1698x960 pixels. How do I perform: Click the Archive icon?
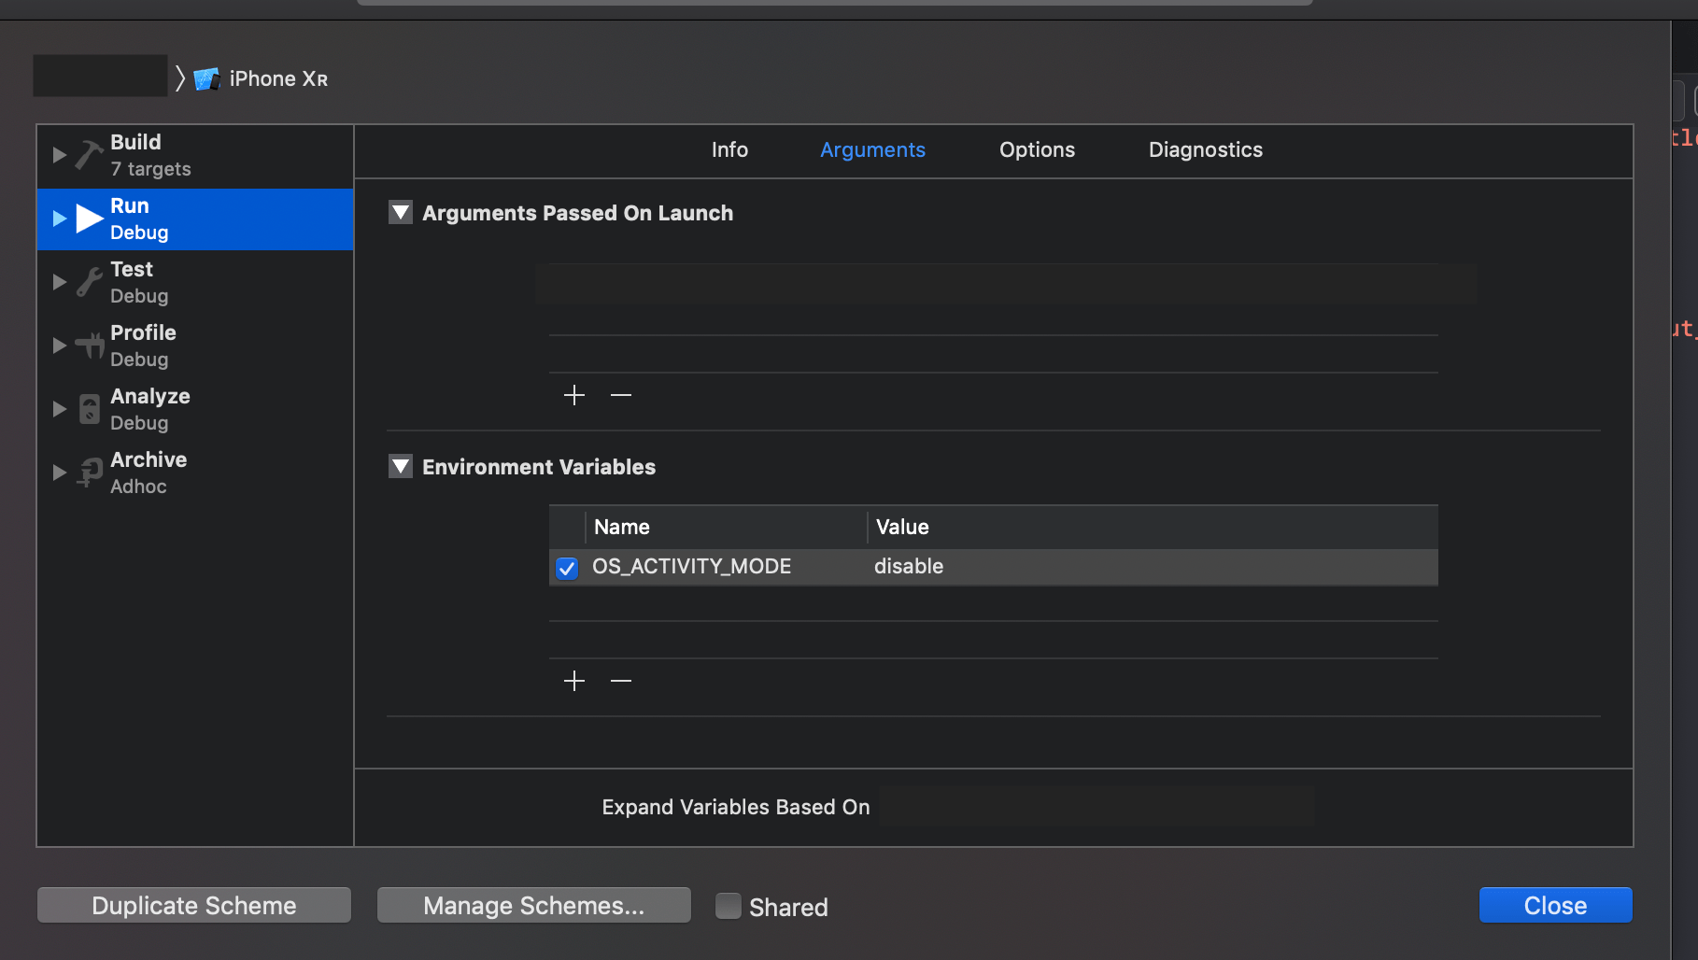88,472
